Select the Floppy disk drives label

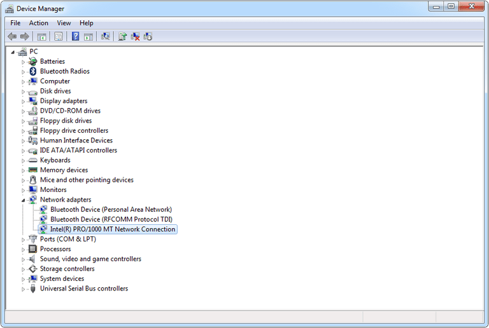(x=66, y=121)
